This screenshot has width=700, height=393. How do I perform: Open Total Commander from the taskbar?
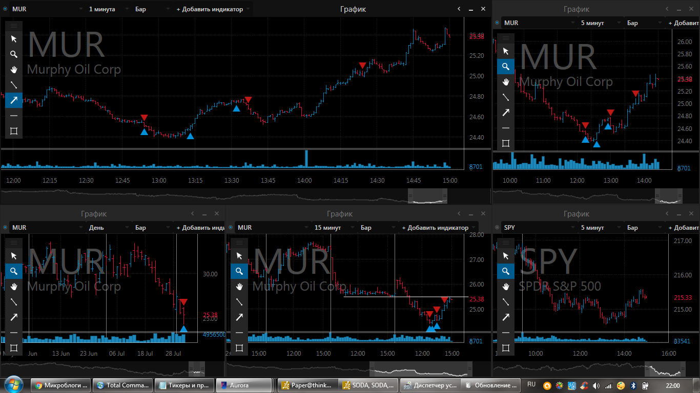point(123,385)
